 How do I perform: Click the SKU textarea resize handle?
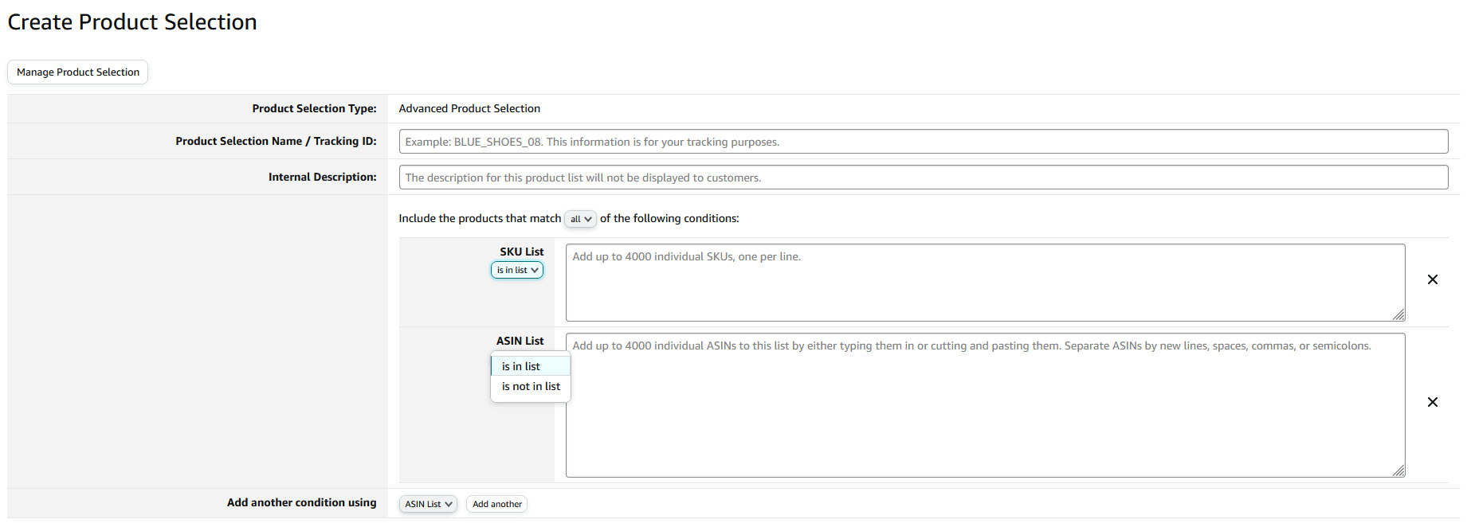pyautogui.click(x=1399, y=315)
